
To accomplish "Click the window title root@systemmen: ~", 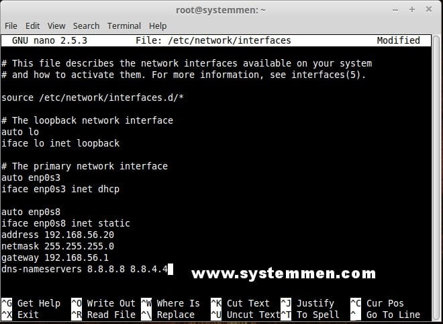I will 221,10.
